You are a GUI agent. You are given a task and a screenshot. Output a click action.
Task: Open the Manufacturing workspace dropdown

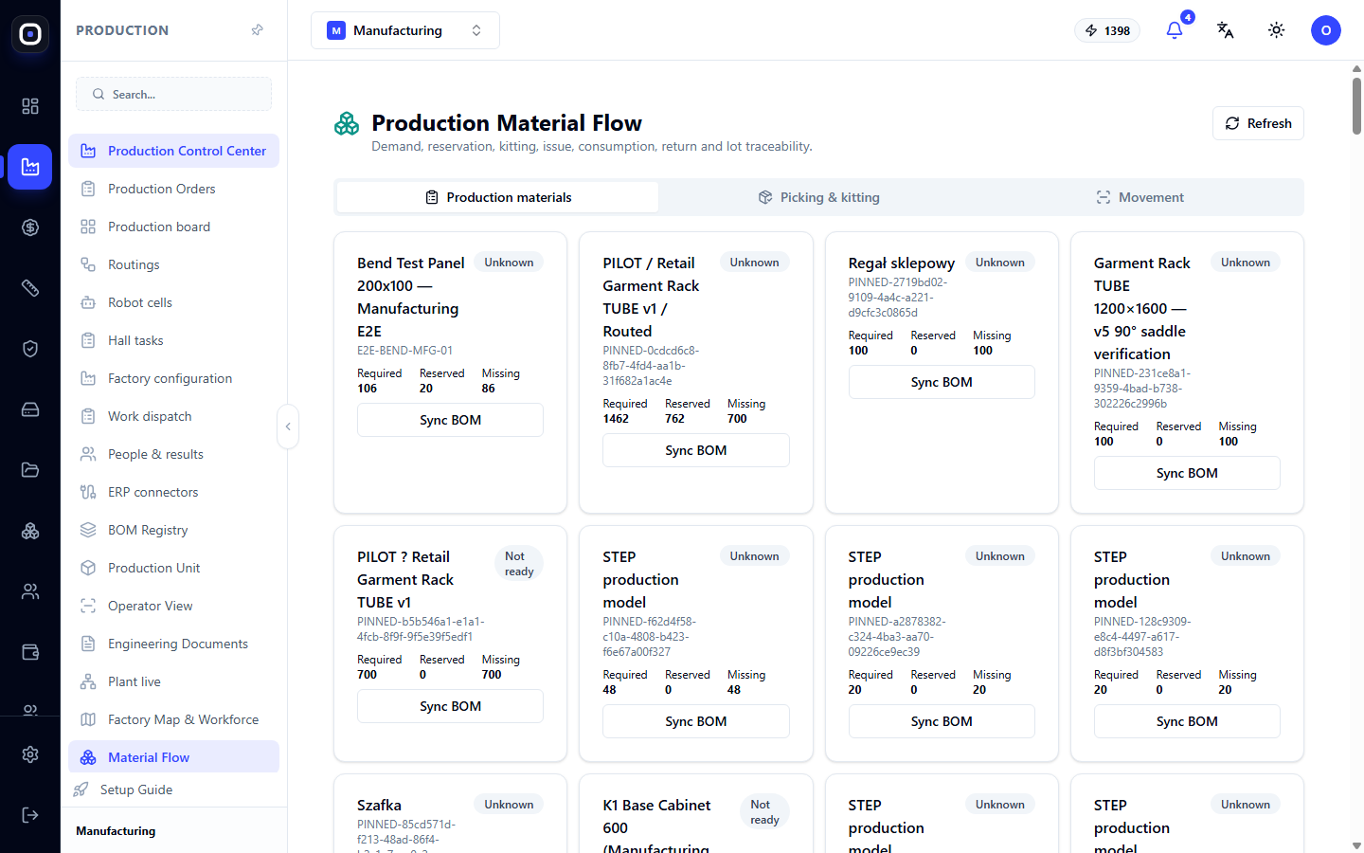point(405,30)
